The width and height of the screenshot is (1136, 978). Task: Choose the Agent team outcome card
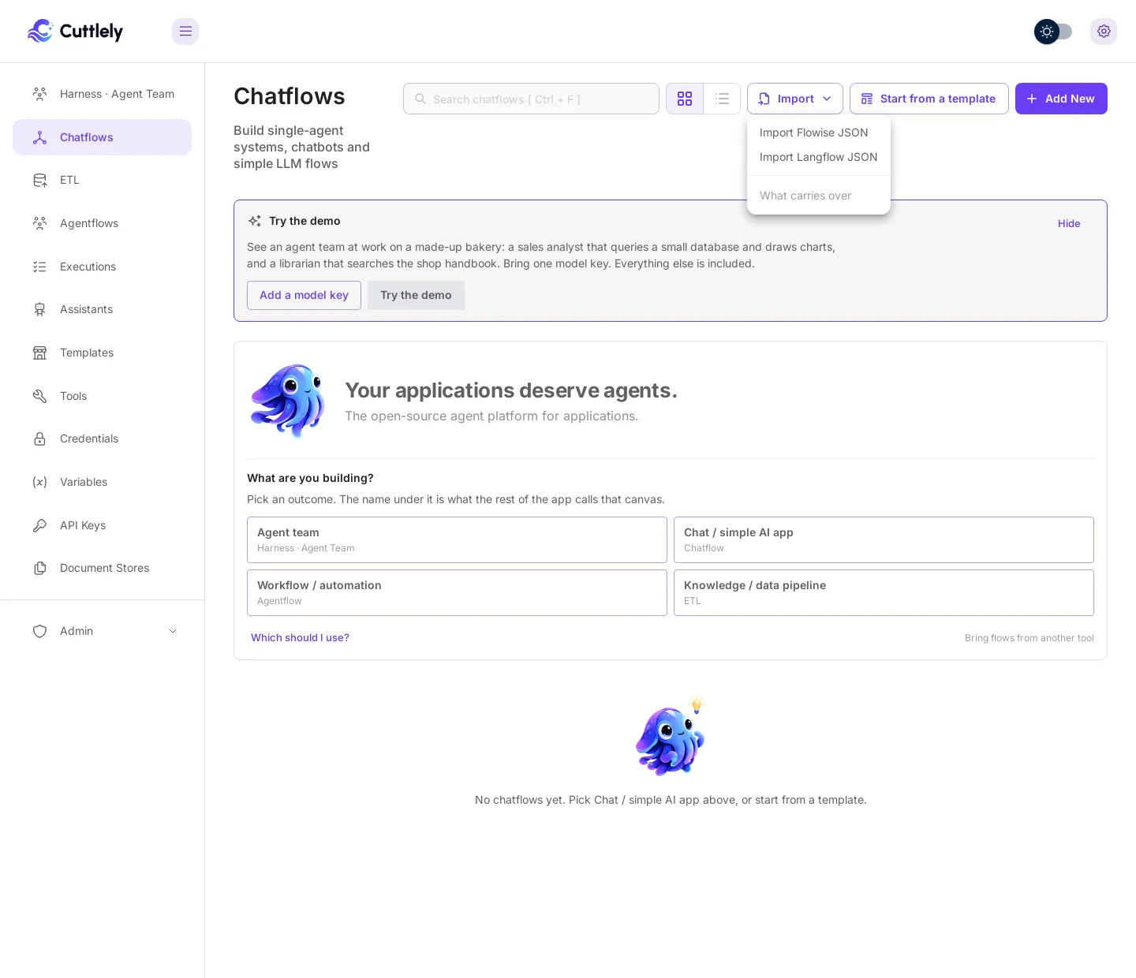[x=457, y=539]
